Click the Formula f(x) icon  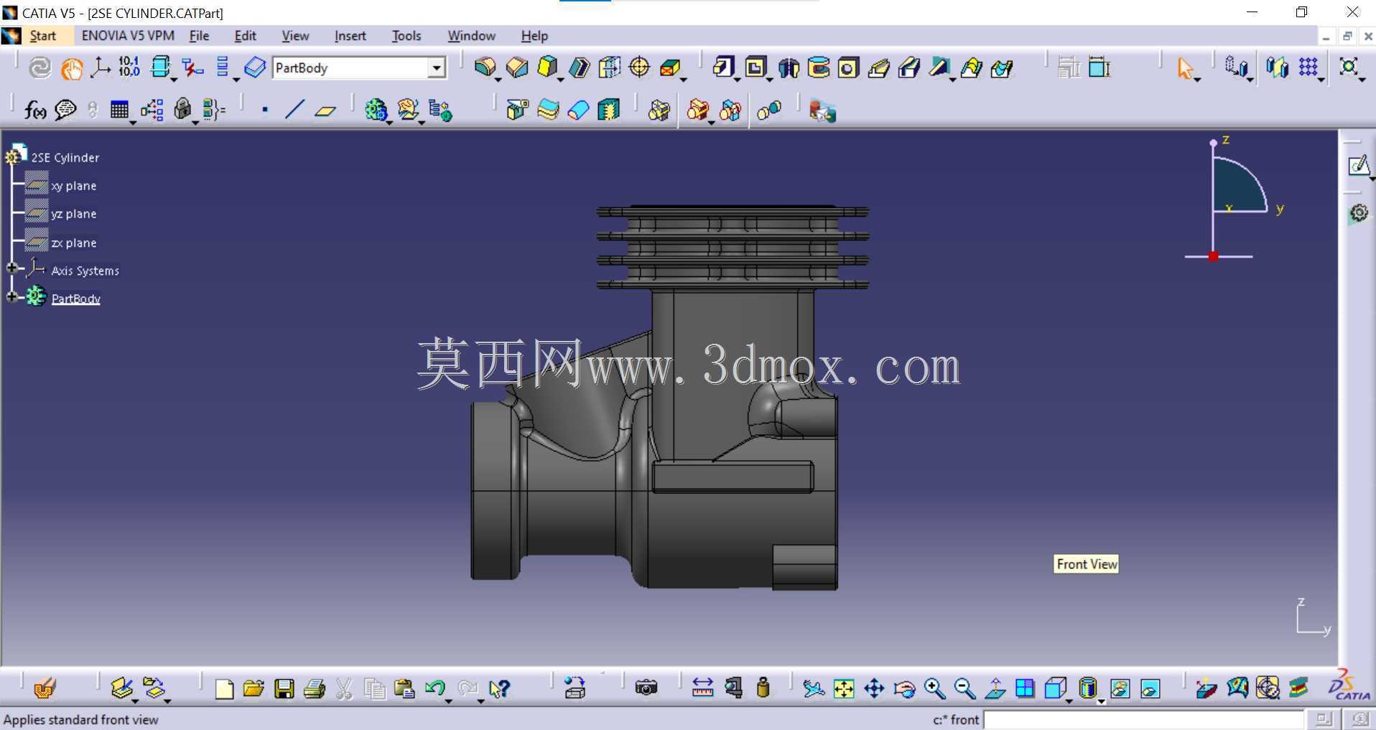(x=34, y=110)
